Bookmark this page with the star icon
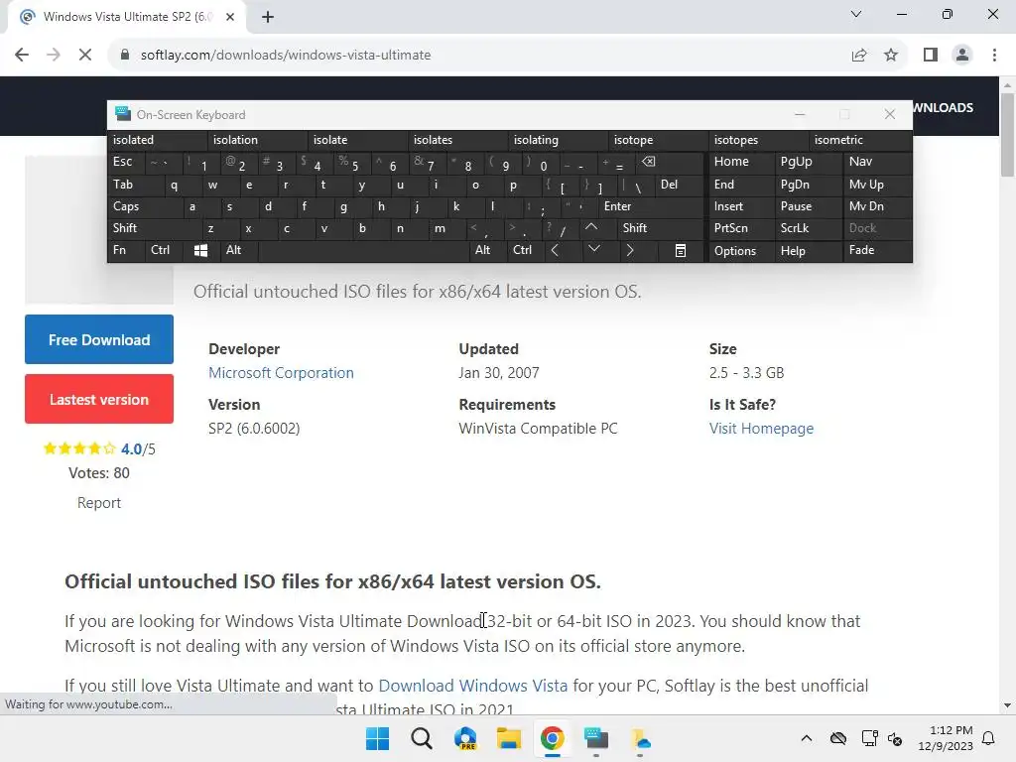 click(891, 56)
